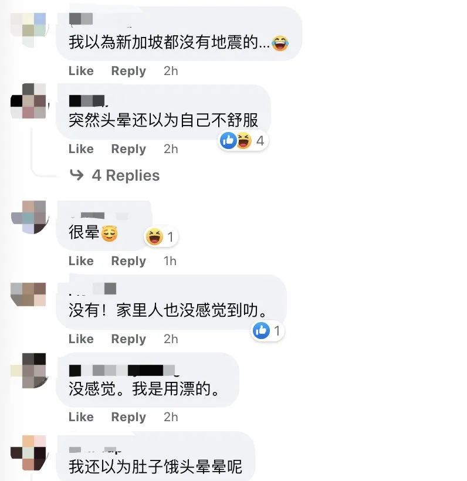467x481 pixels.
Task: Open profile picture of the 突然头晕 commenter
Action: 29,101
